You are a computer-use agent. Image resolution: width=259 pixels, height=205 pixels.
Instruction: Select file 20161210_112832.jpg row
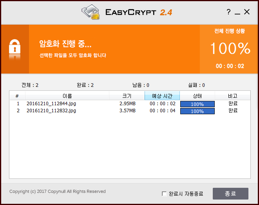click(130, 111)
